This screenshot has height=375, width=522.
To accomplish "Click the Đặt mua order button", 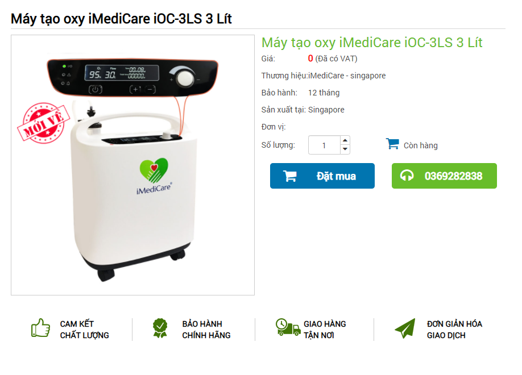I will (322, 176).
